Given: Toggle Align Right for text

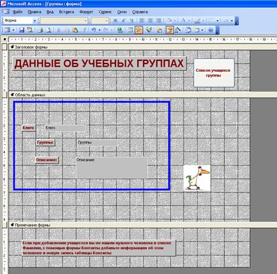Looking at the screenshot, I should pos(158,21).
